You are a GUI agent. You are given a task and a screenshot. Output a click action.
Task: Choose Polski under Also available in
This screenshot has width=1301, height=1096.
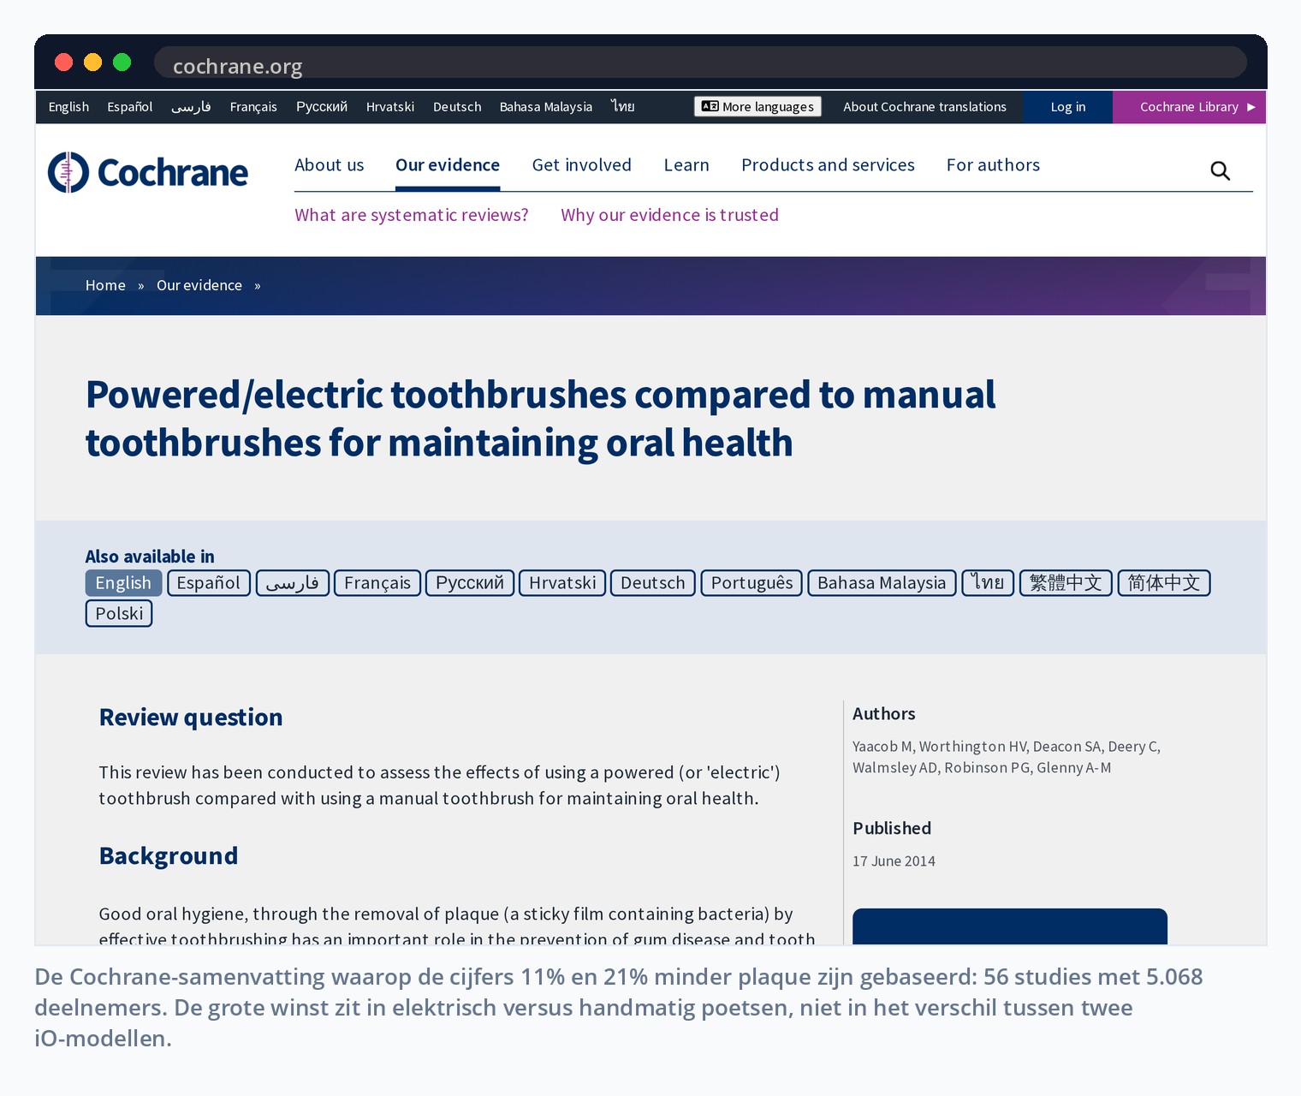[x=119, y=614]
